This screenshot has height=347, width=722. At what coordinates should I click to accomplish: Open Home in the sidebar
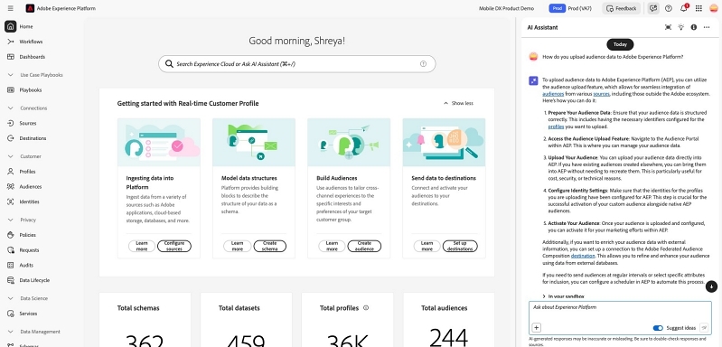click(x=26, y=27)
